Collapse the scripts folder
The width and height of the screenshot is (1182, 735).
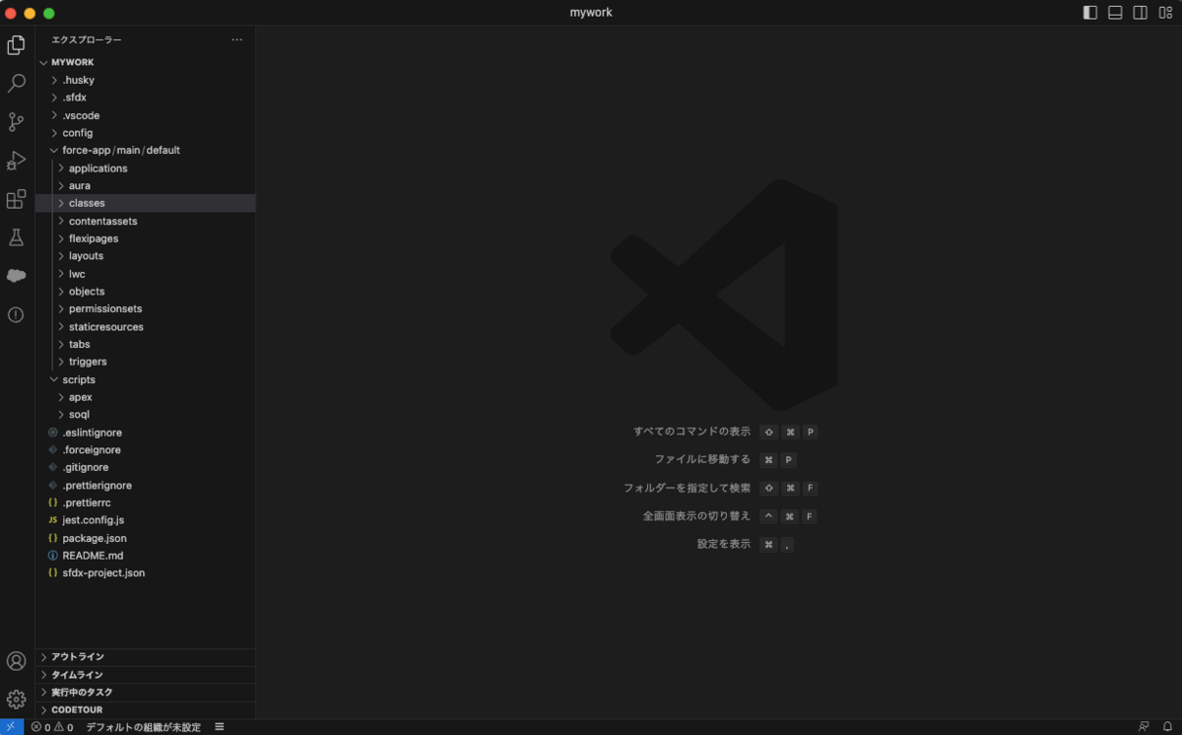pyautogui.click(x=146, y=379)
